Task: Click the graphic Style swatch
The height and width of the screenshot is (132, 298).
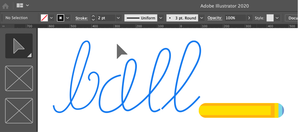Action: click(x=270, y=18)
